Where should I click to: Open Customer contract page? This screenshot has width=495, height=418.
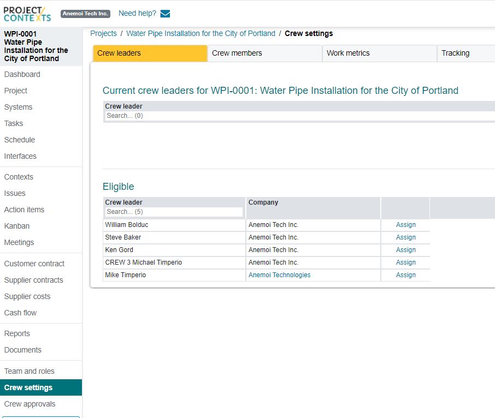pos(34,264)
